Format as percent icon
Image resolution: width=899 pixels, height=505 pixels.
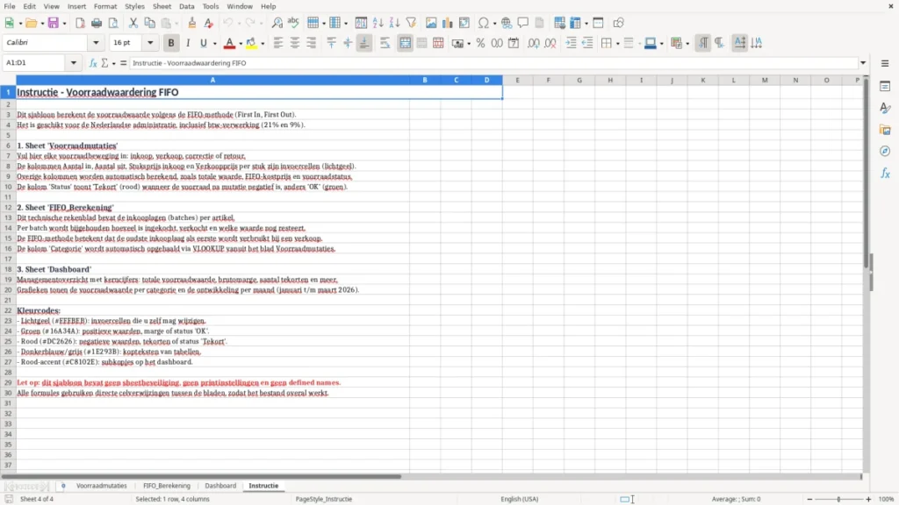(x=480, y=43)
